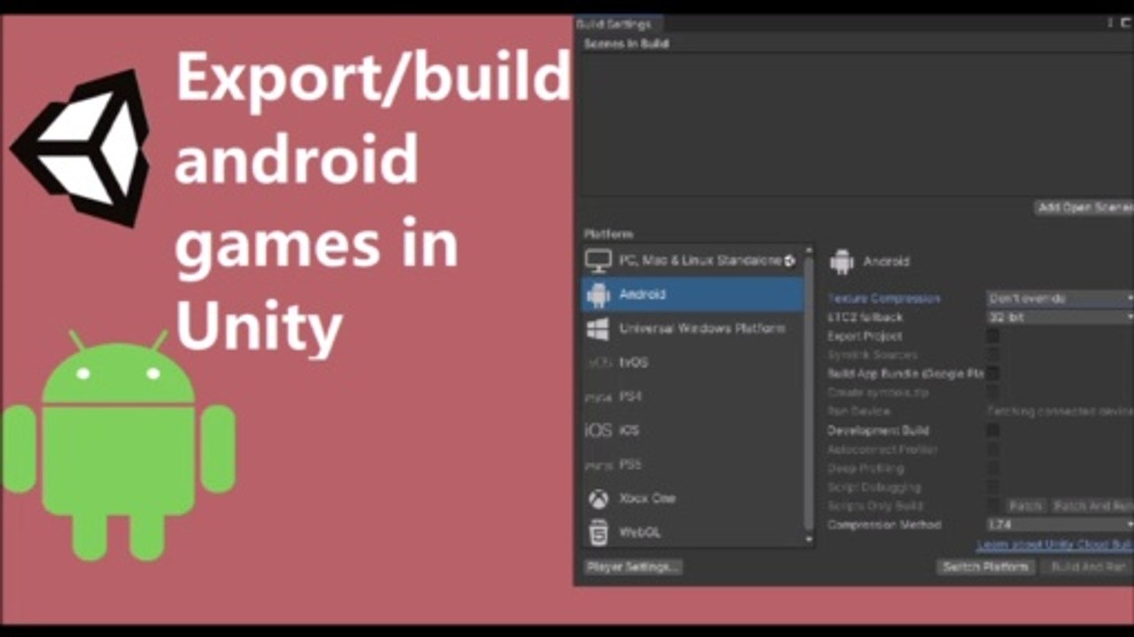1134x637 pixels.
Task: Click the platform list scroll-up arrow
Action: coord(808,251)
